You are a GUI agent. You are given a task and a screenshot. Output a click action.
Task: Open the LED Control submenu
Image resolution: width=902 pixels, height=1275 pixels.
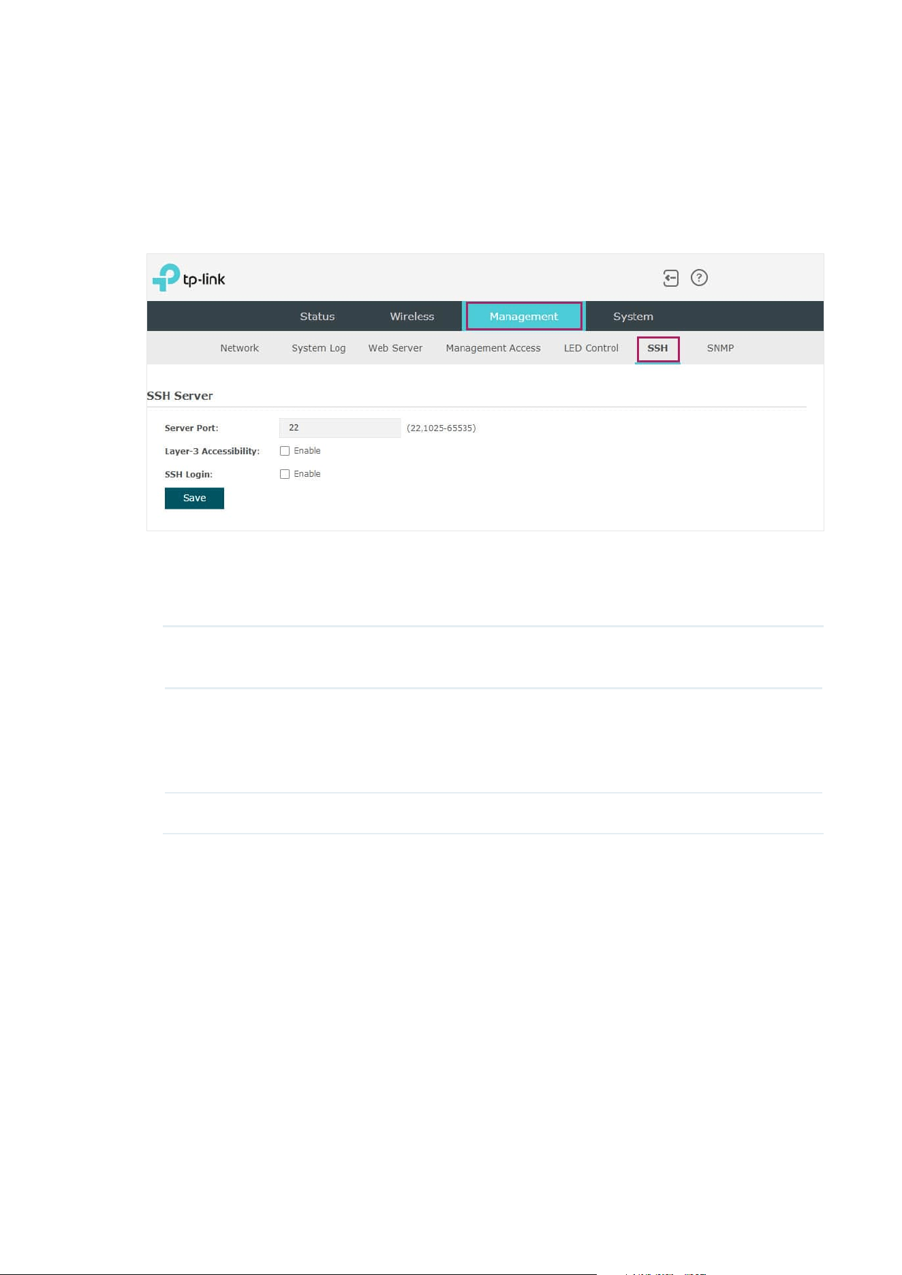tap(591, 348)
